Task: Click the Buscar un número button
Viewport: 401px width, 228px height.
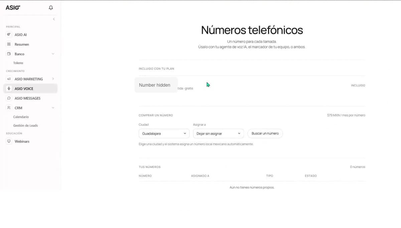Action: point(265,133)
